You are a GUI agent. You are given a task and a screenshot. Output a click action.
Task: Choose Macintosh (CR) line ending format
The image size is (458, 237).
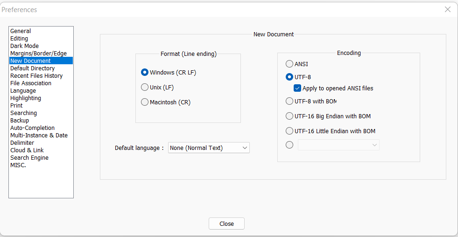pyautogui.click(x=145, y=102)
